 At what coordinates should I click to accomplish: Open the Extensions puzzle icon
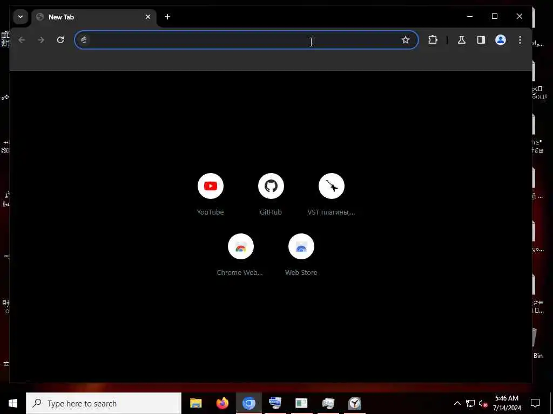433,40
